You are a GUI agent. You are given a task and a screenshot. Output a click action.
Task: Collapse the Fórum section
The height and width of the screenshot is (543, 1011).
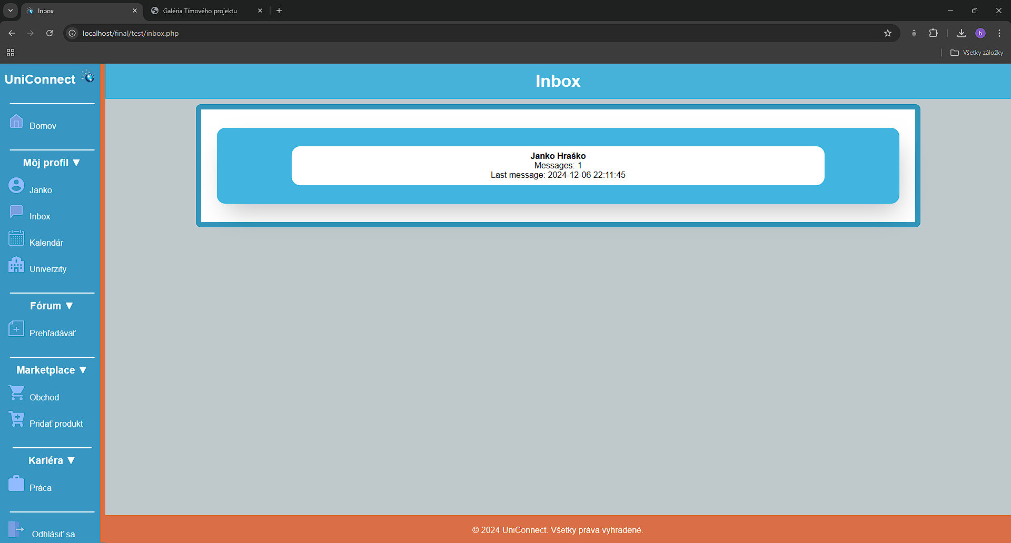[52, 306]
